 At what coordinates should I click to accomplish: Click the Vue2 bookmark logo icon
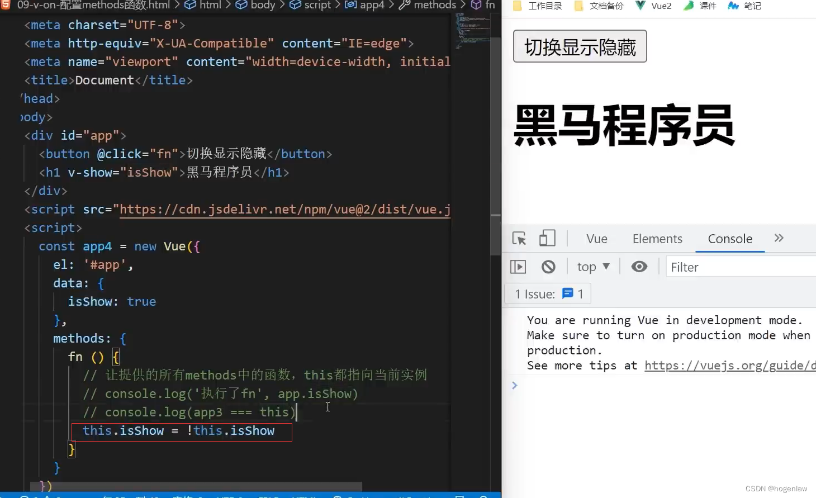coord(641,6)
